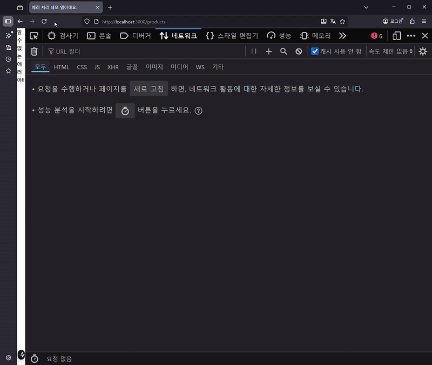Enable request blocking with the block icon
The height and width of the screenshot is (365, 432).
[299, 51]
